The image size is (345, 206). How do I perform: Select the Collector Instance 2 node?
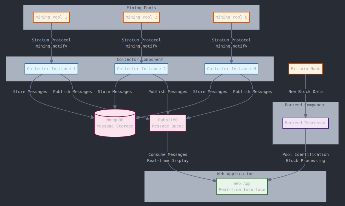pos(141,69)
